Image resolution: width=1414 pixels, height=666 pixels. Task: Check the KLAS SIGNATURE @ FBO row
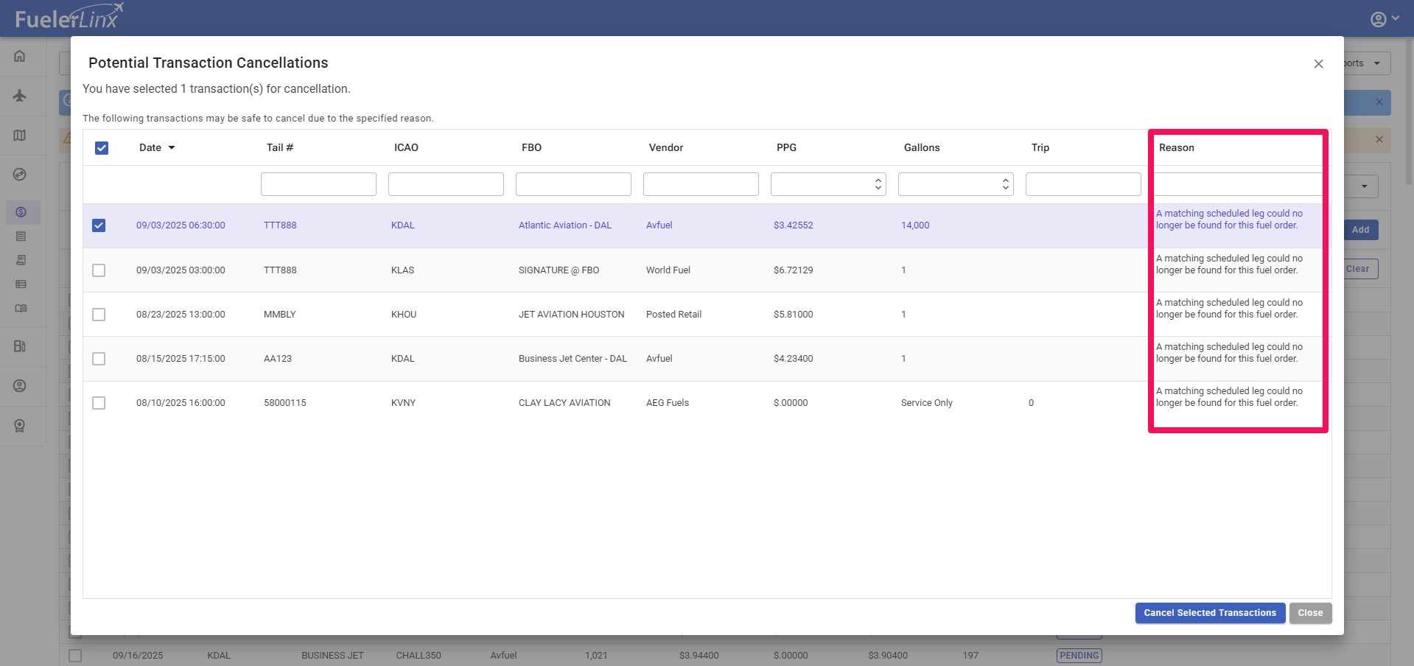99,270
